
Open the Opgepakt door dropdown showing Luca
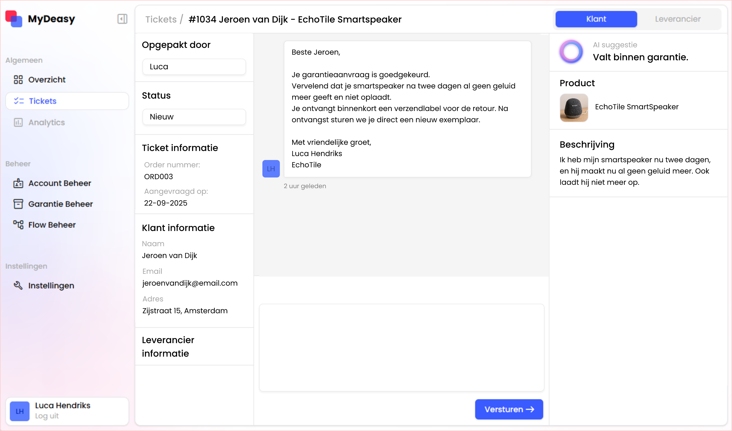click(194, 67)
